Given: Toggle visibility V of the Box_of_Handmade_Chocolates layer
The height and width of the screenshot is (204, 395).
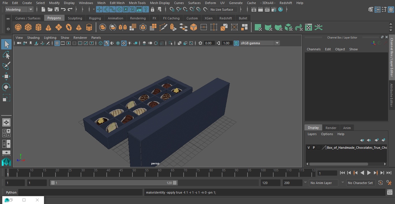Looking at the screenshot, I should click(x=309, y=148).
